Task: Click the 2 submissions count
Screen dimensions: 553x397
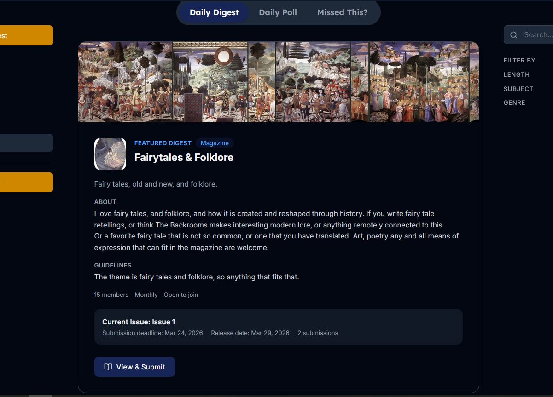Action: click(x=317, y=333)
